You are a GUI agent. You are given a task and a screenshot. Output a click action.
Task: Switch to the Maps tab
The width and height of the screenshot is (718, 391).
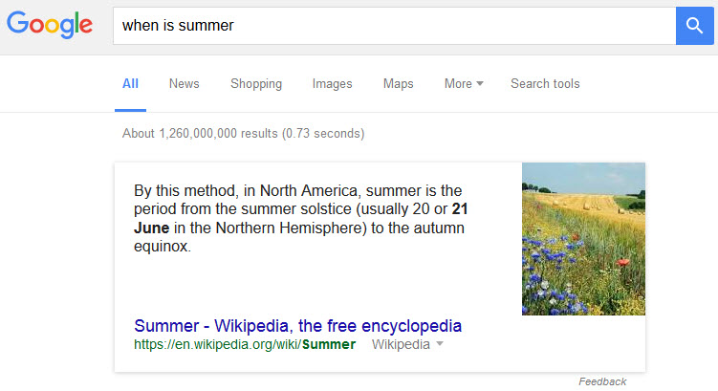click(399, 84)
